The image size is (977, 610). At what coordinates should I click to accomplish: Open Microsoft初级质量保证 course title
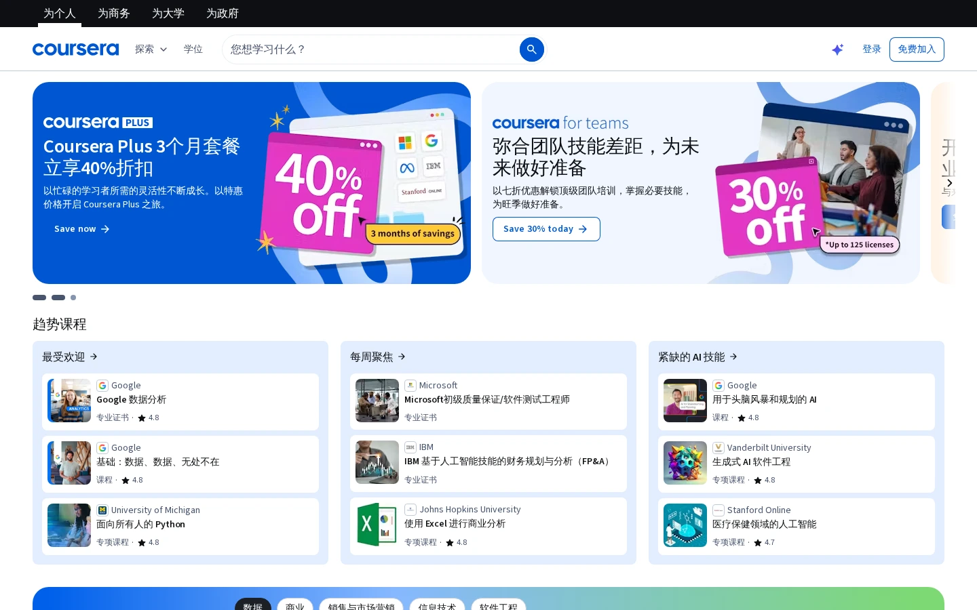pyautogui.click(x=487, y=400)
